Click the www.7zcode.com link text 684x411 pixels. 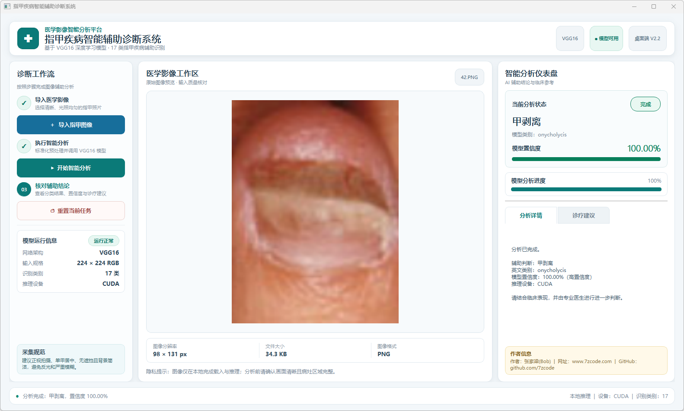592,361
